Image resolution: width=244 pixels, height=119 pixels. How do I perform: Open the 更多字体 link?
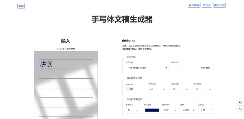tap(219, 5)
